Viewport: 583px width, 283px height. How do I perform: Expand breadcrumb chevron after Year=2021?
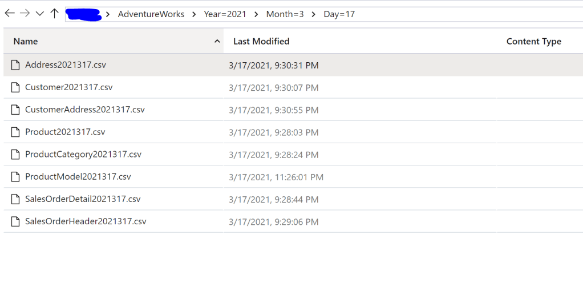(256, 14)
